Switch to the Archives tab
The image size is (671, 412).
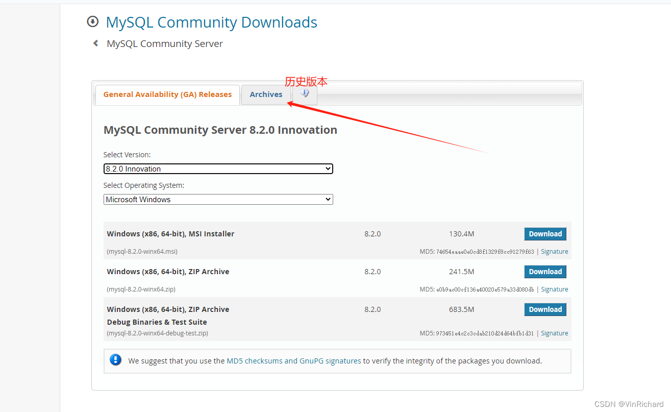pyautogui.click(x=266, y=94)
